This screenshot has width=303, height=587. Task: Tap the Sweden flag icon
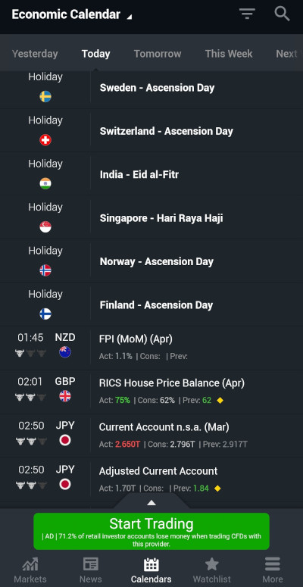tap(45, 97)
